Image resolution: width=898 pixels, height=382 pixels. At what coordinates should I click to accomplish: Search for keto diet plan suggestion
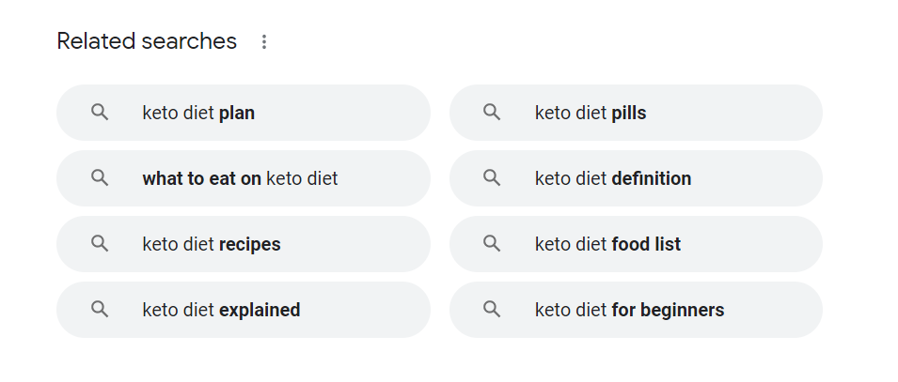[244, 113]
